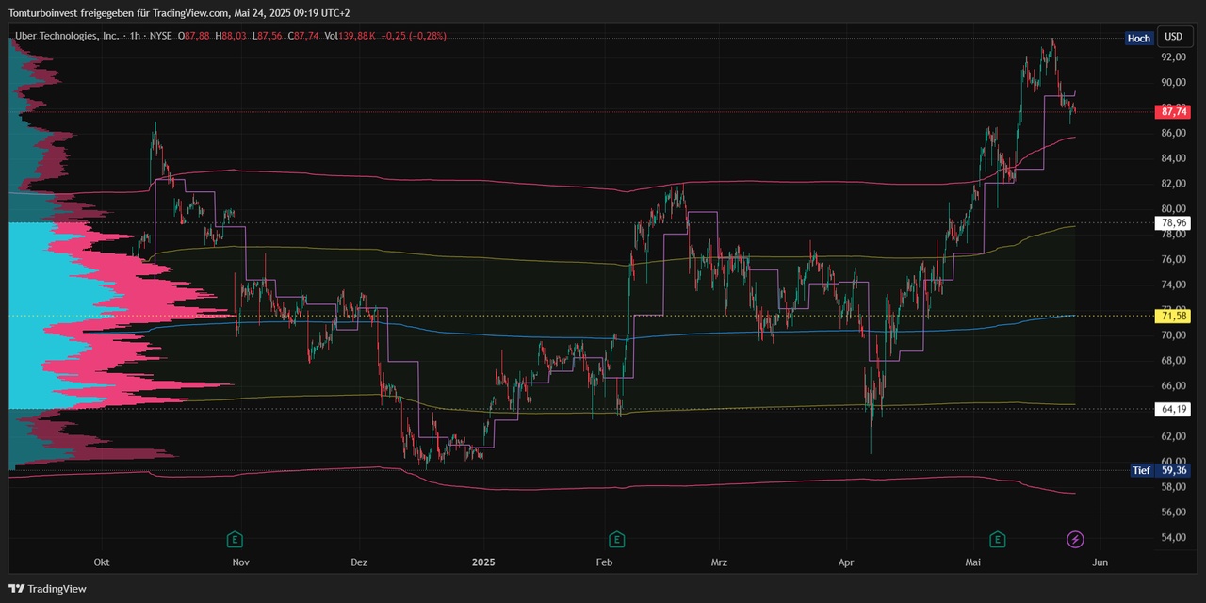Click the low value L87,56

269,36
